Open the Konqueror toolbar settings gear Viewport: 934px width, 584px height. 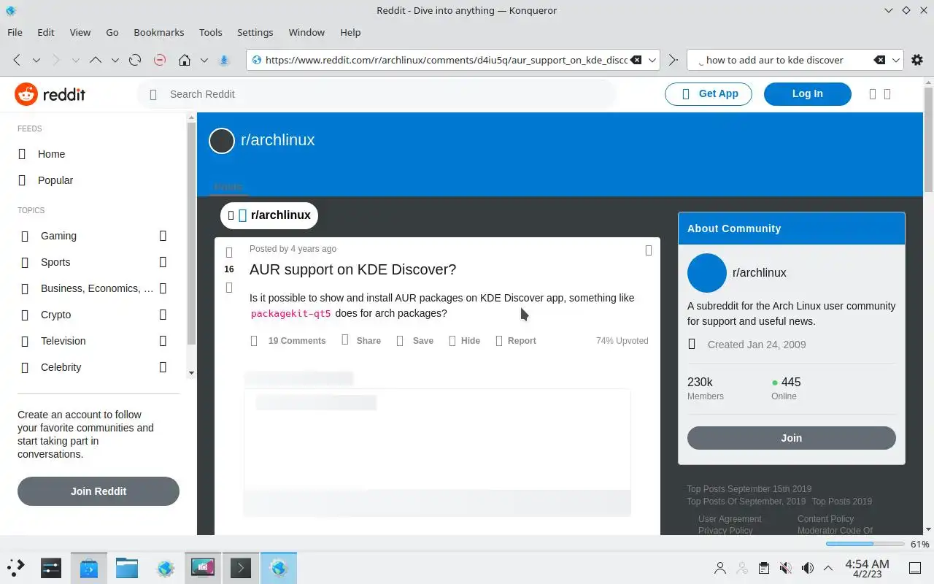(x=917, y=60)
